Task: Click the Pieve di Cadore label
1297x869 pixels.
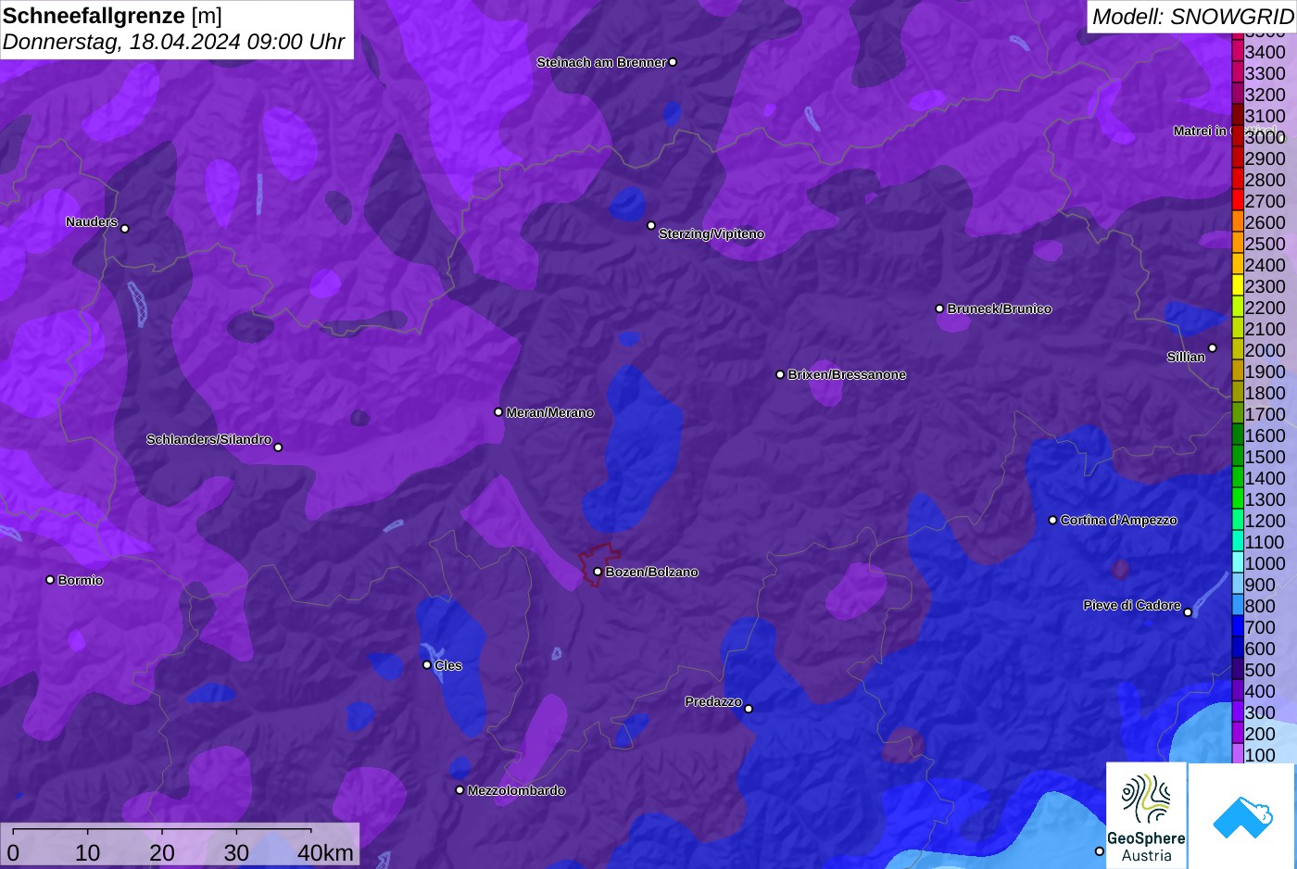Action: point(1132,605)
